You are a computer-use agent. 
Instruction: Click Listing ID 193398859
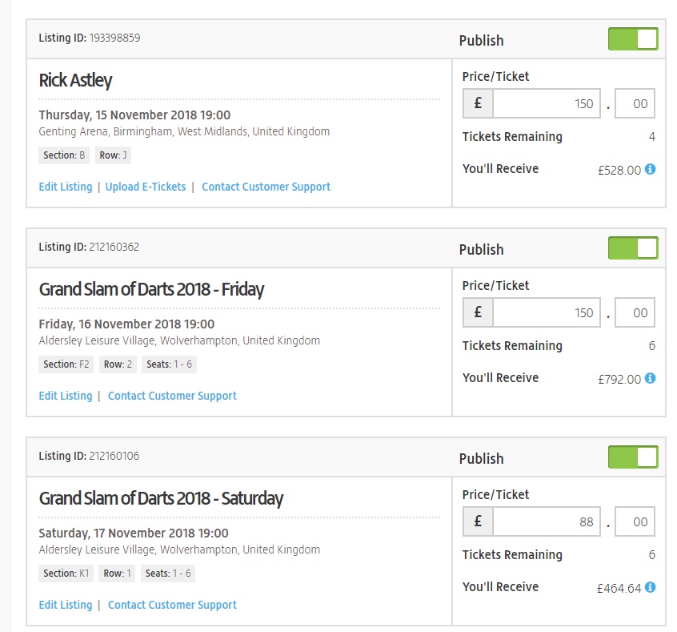pos(90,38)
